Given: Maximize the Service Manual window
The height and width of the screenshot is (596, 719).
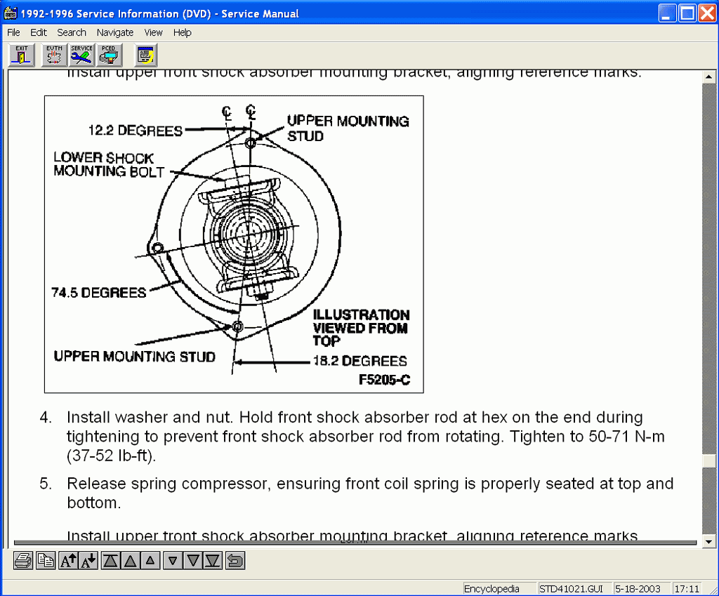Looking at the screenshot, I should 687,13.
